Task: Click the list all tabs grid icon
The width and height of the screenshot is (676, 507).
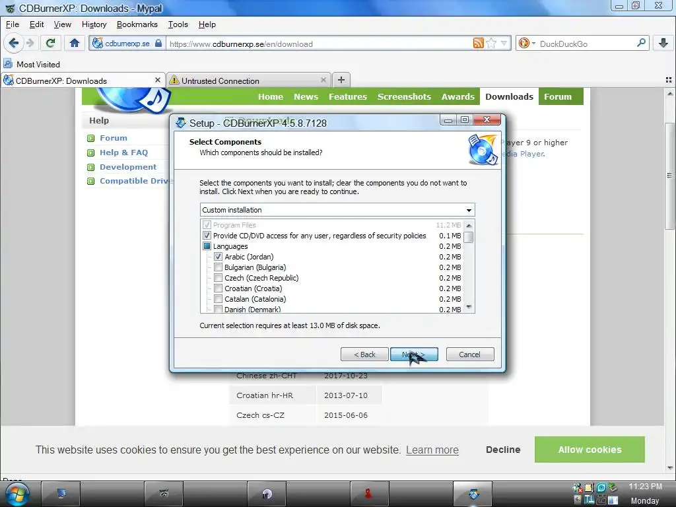Action: pyautogui.click(x=669, y=80)
